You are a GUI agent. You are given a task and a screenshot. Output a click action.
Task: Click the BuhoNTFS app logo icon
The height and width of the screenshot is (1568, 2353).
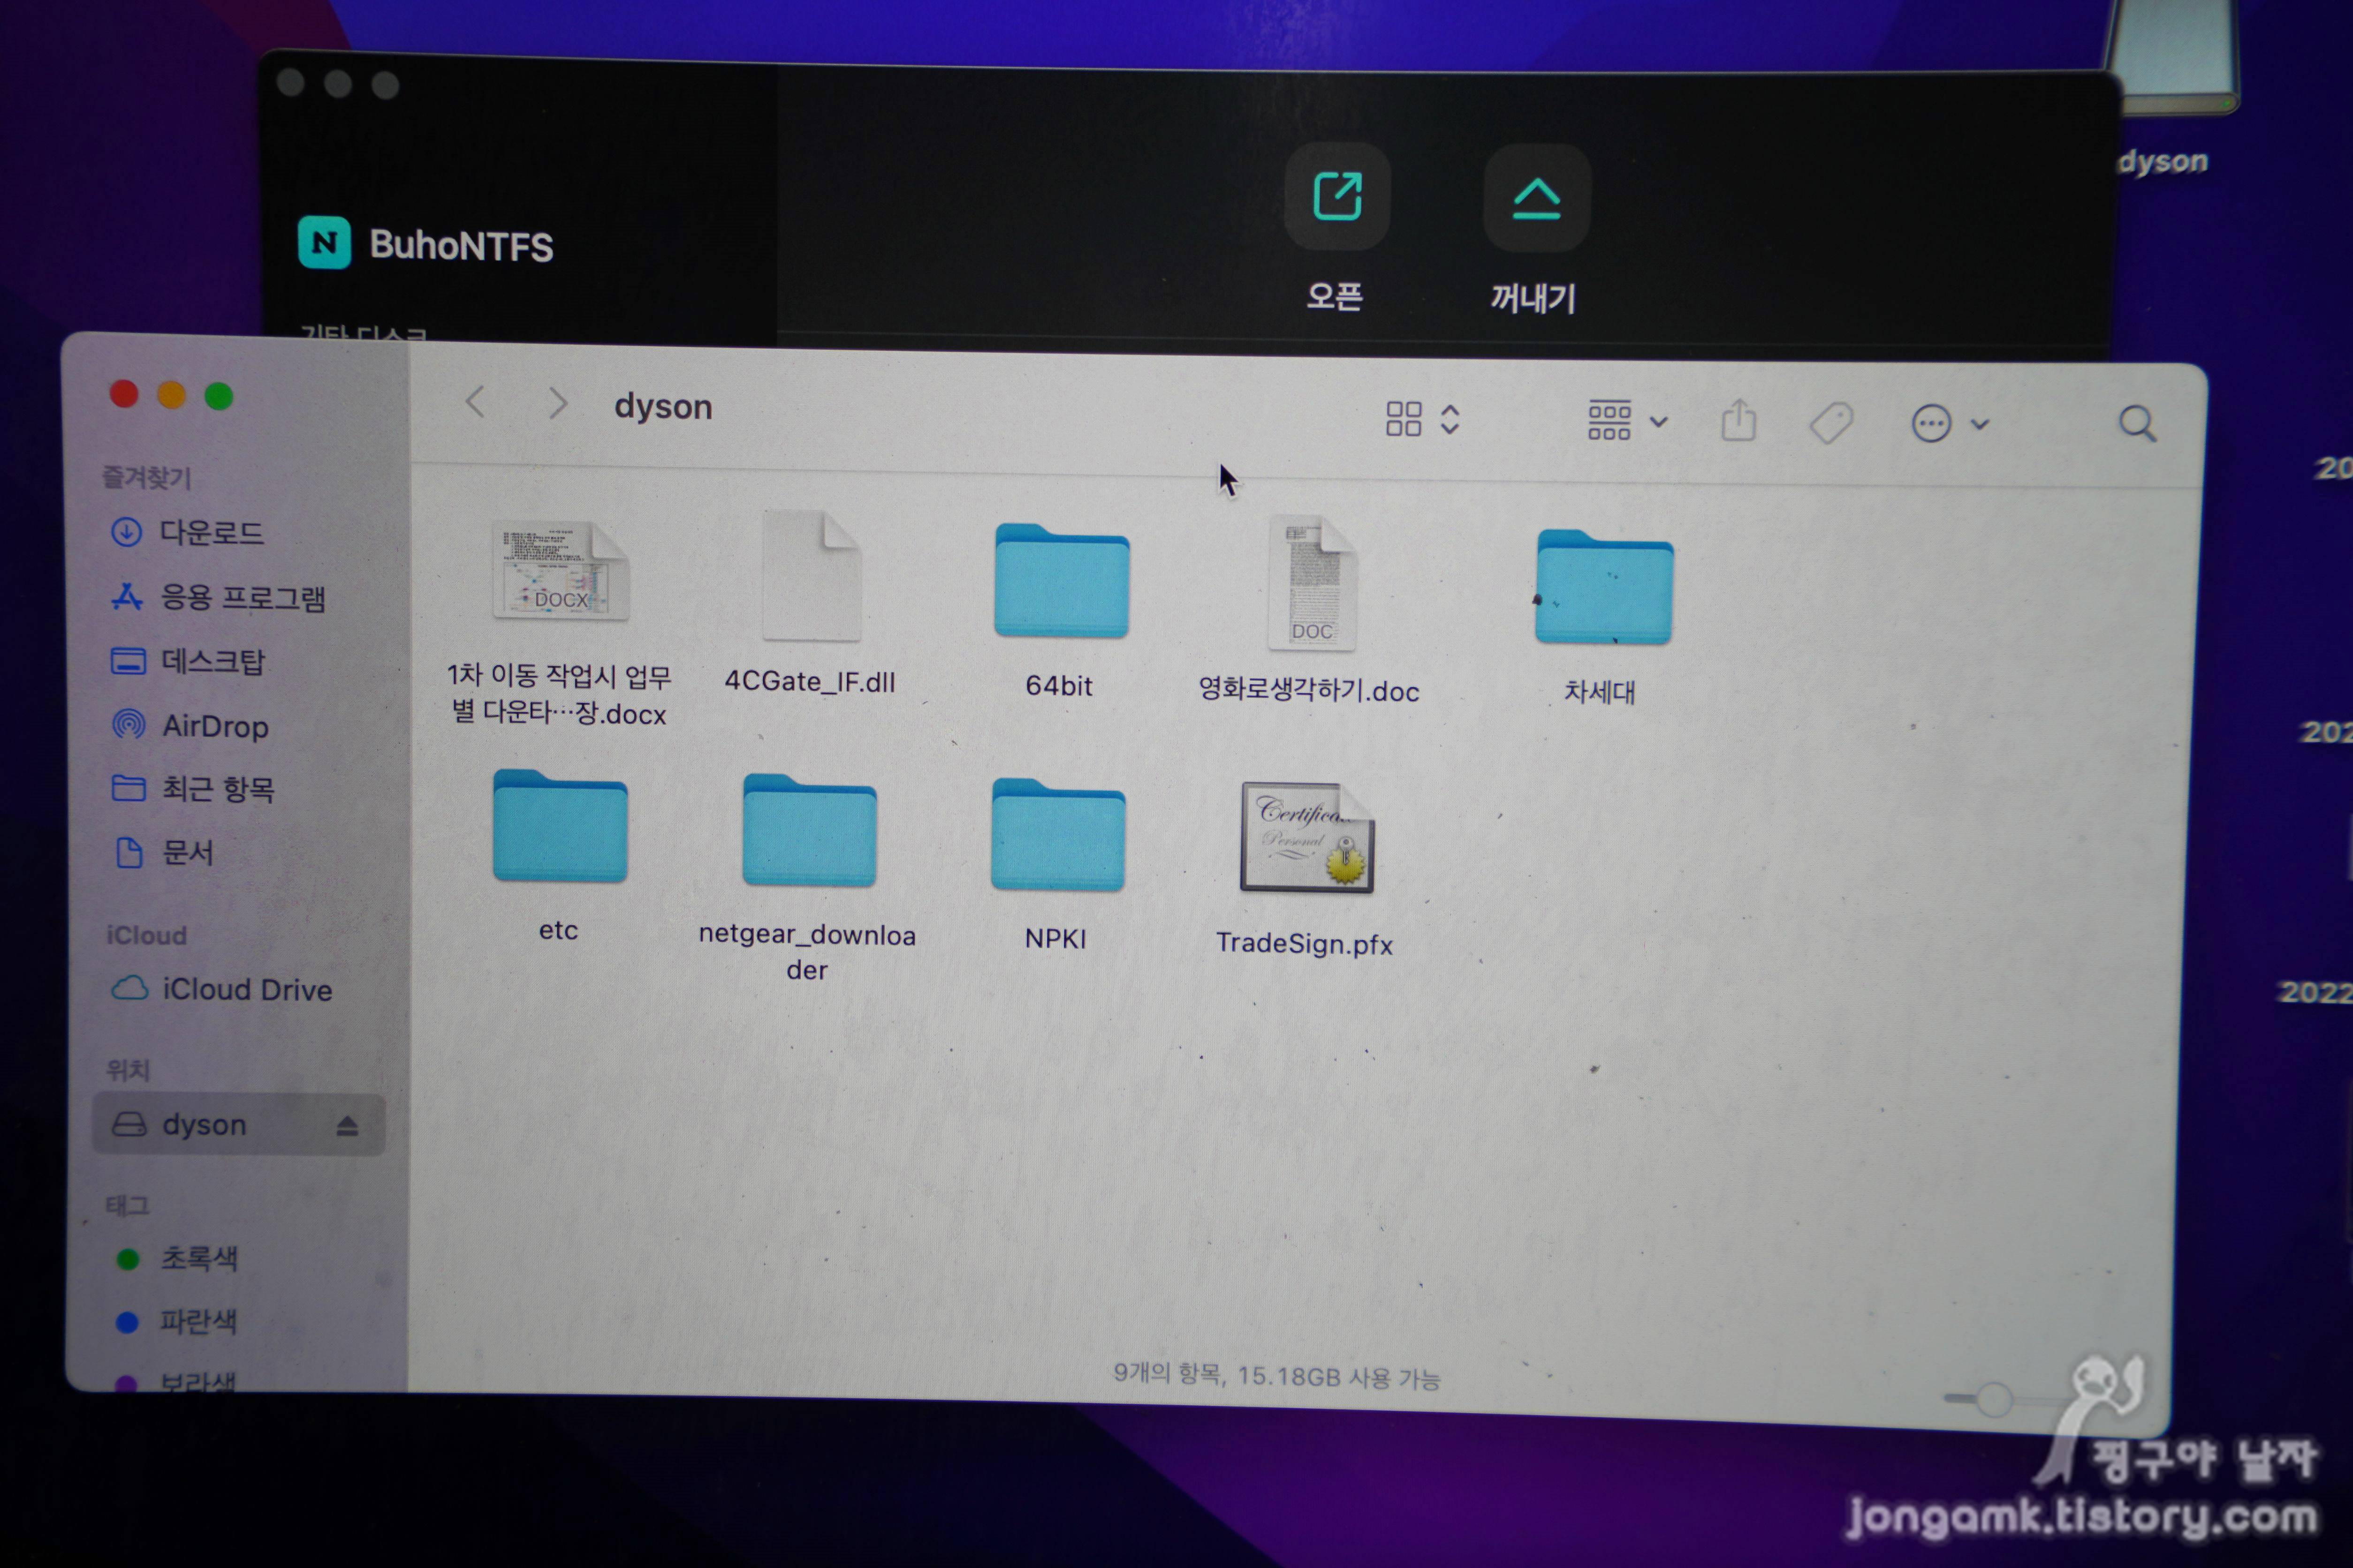tap(324, 242)
